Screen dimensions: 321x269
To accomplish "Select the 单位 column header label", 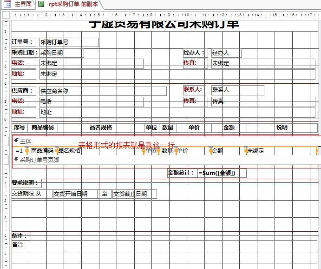I will coord(151,128).
